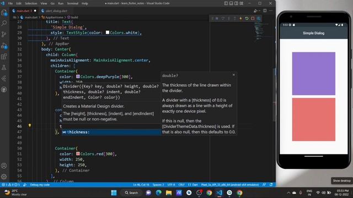Viewport: 353px width, 198px height.
Task: Open the Selection menu
Action: click(31, 3)
